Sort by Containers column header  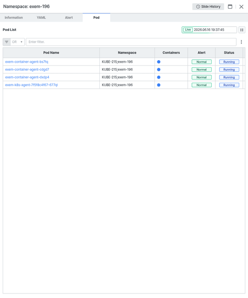171,53
